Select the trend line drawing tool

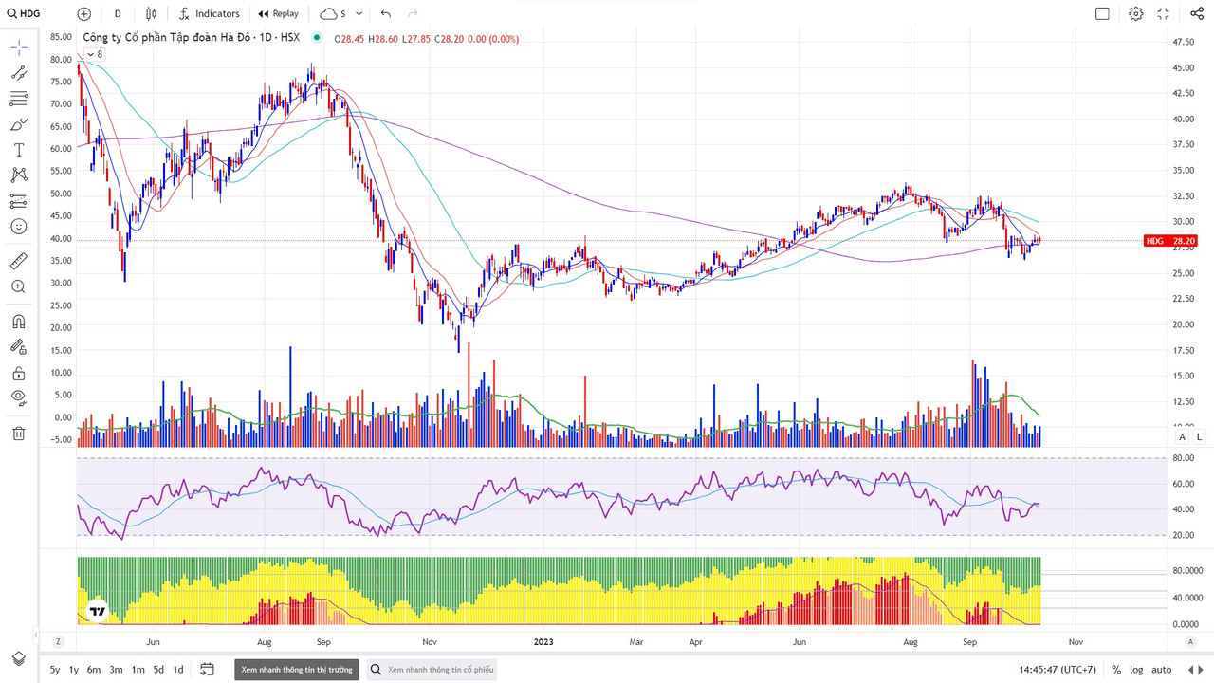point(19,73)
